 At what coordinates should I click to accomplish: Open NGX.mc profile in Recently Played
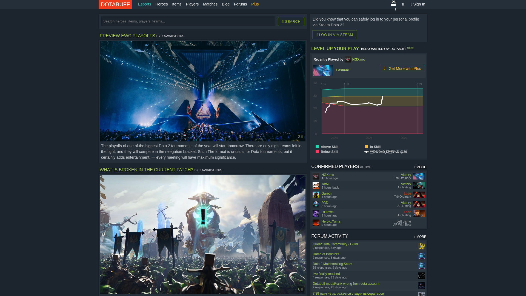click(358, 59)
